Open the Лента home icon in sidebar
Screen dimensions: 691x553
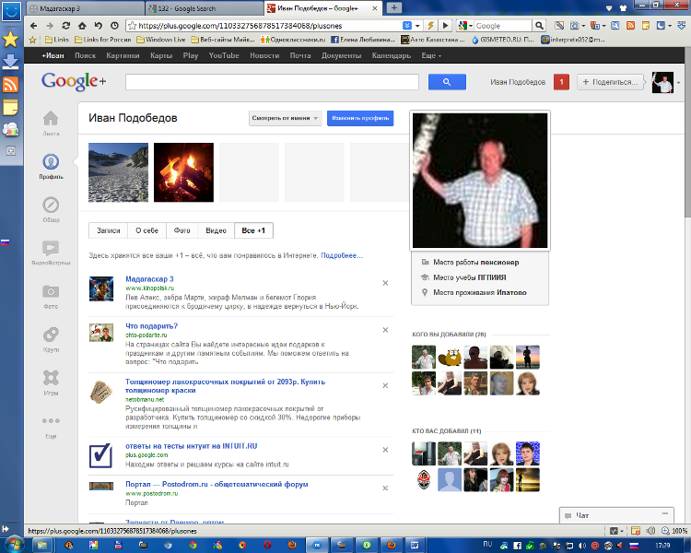point(51,118)
